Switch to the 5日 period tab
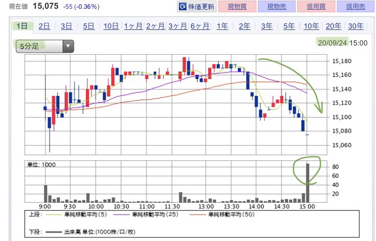Viewport: 376px width, 241px height. (89, 26)
